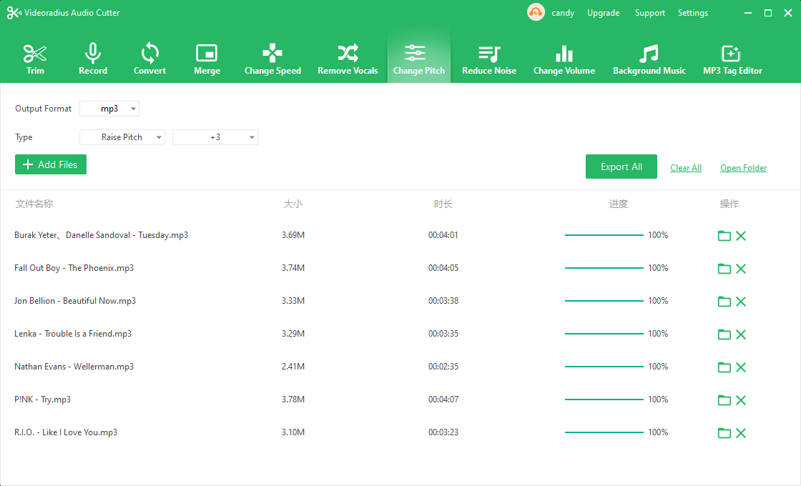Open folder for The Phoenix.mp3
The image size is (801, 486).
tap(724, 269)
